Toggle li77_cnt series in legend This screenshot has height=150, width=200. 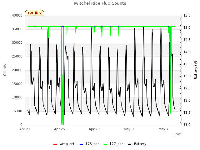click(x=113, y=144)
